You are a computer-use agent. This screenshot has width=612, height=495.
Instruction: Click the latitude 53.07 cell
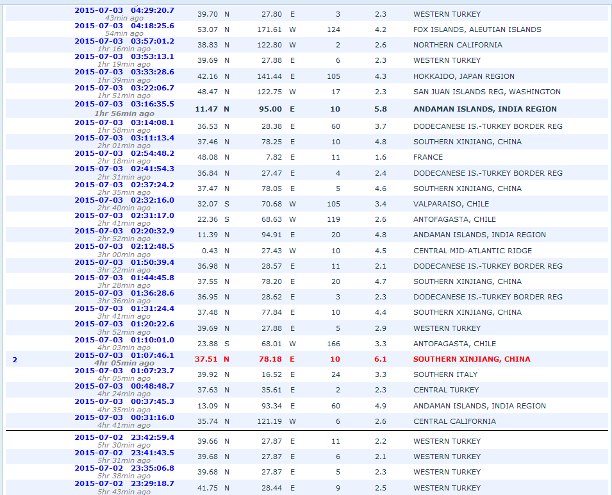tap(208, 29)
